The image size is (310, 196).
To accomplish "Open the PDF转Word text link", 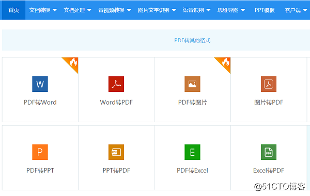I will coord(40,103).
